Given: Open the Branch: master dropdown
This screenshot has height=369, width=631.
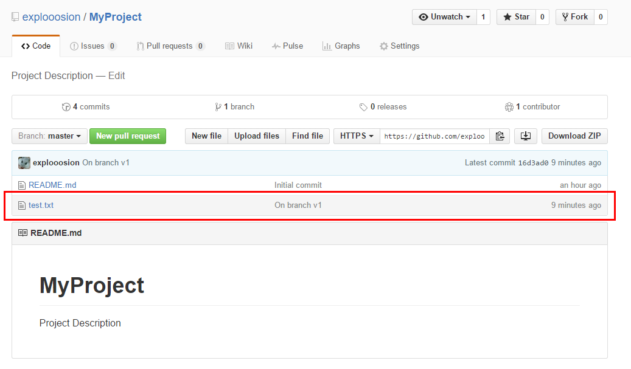Looking at the screenshot, I should pos(50,136).
